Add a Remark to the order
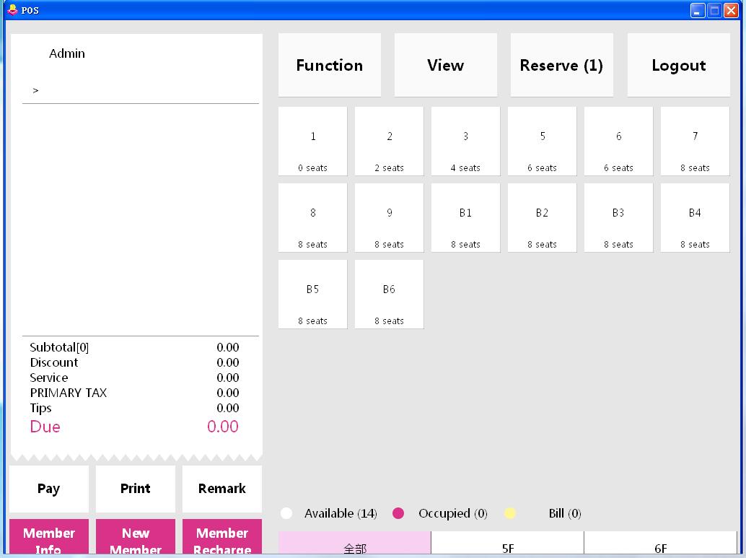Viewport: 746px width, 558px height. pos(222,489)
